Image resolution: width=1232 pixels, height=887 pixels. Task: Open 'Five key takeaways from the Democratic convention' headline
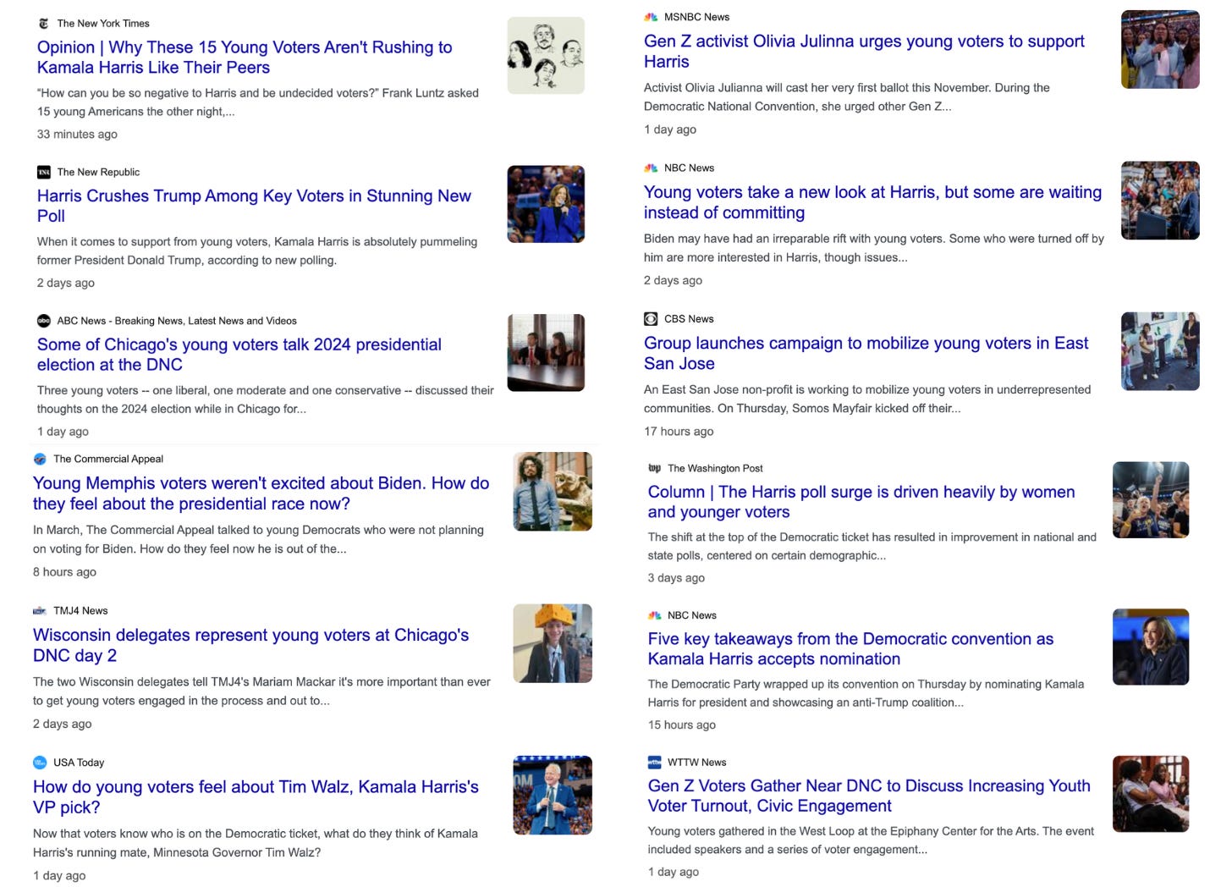pyautogui.click(x=850, y=649)
